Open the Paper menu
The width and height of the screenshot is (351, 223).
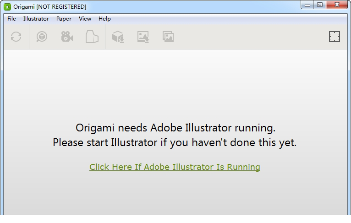64,19
